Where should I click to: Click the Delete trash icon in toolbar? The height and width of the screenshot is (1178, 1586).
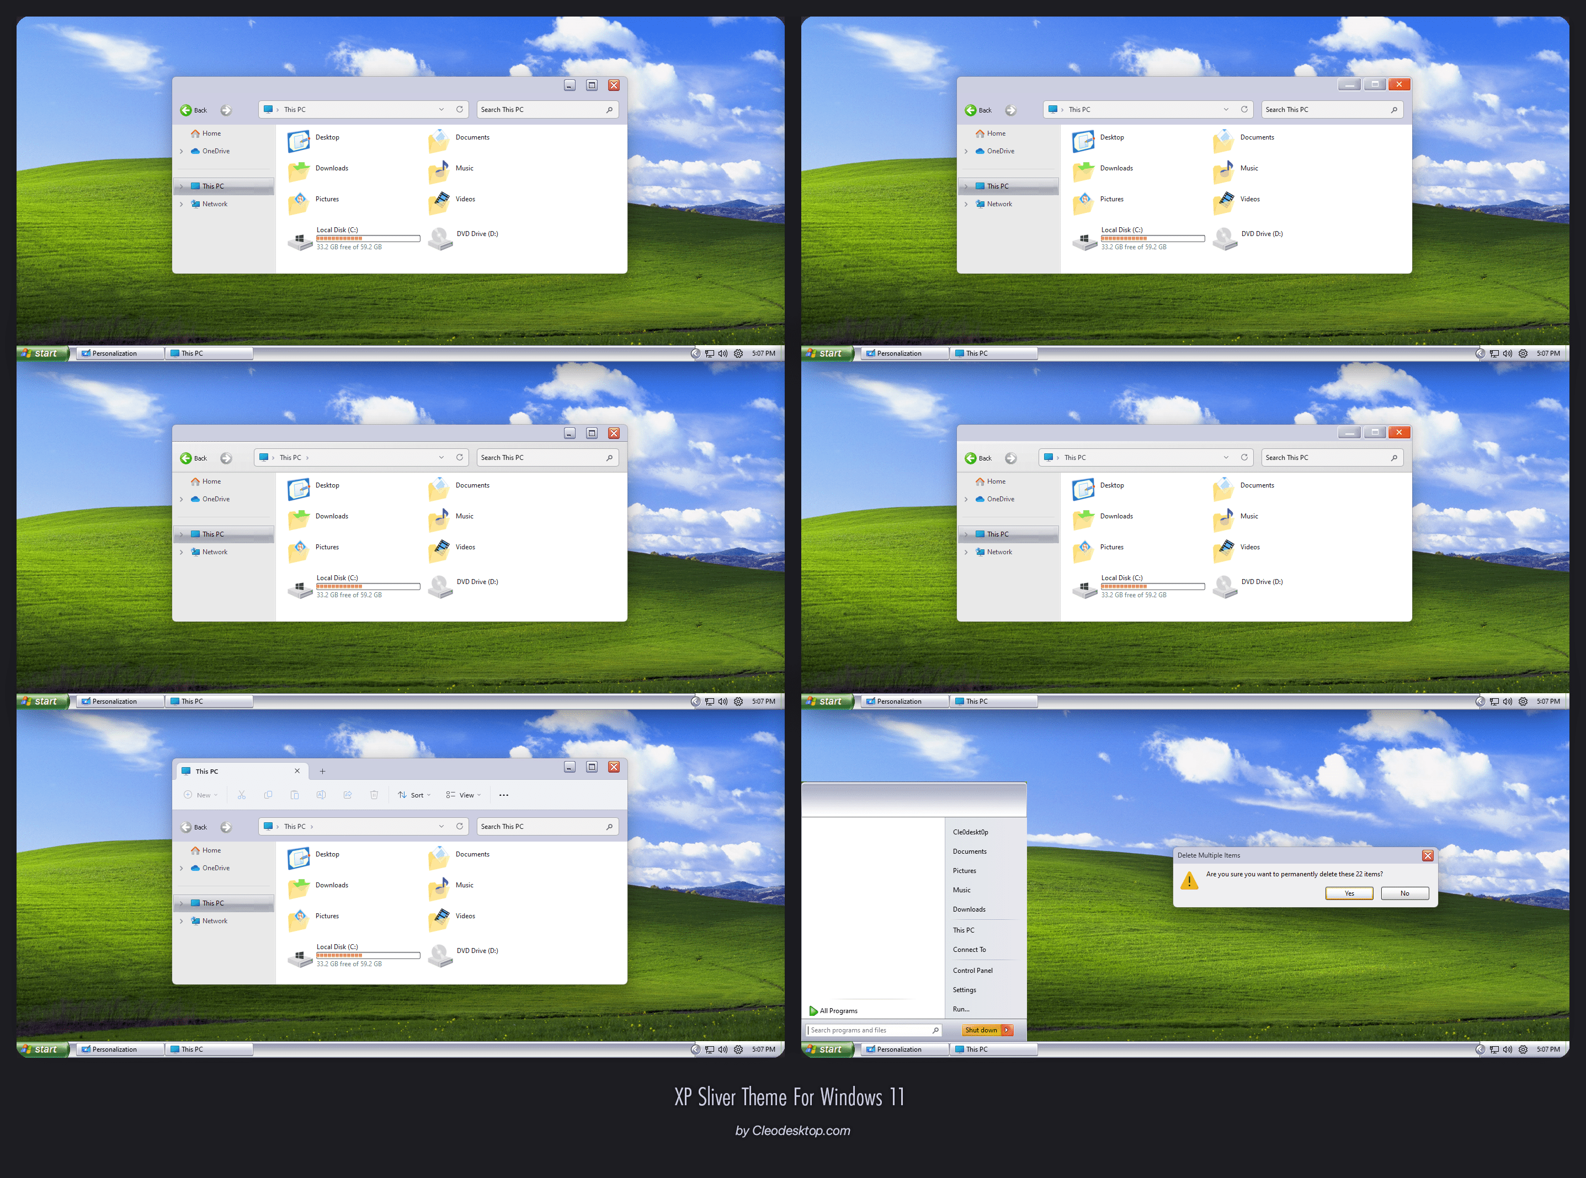pyautogui.click(x=374, y=794)
